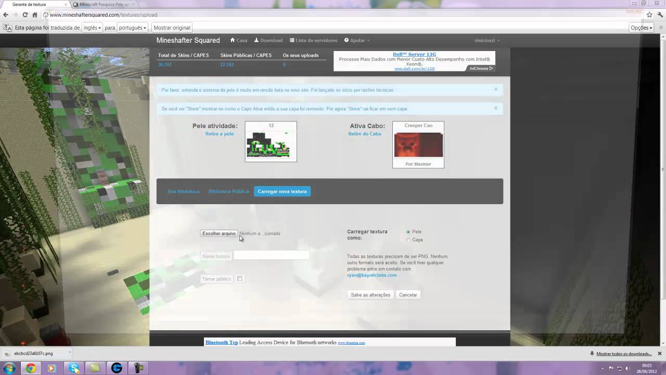This screenshot has height=375, width=666.
Task: Click the browser home icon
Action: (x=35, y=15)
